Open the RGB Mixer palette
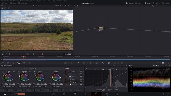Viewport: 171px width, 96px height. click(x=24, y=63)
